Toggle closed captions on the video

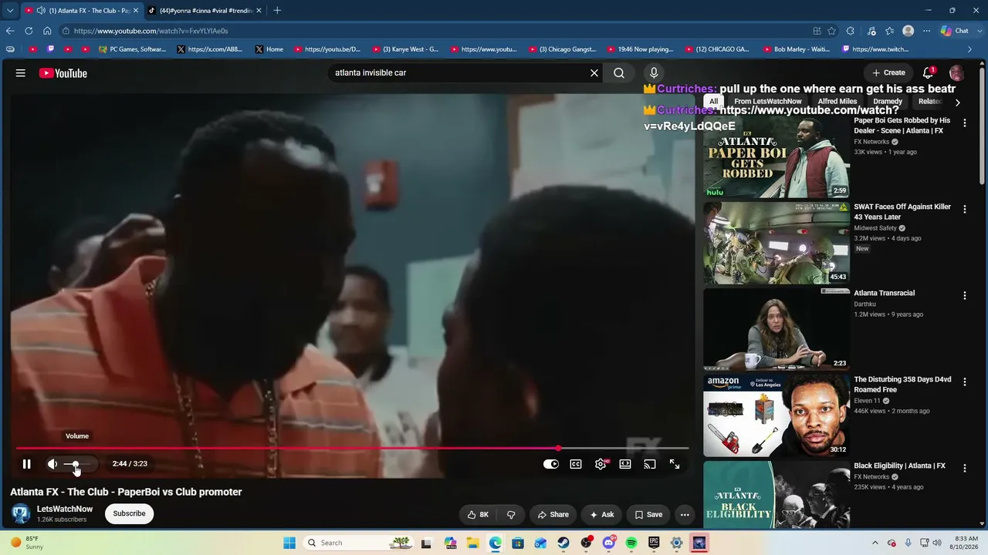click(x=576, y=464)
